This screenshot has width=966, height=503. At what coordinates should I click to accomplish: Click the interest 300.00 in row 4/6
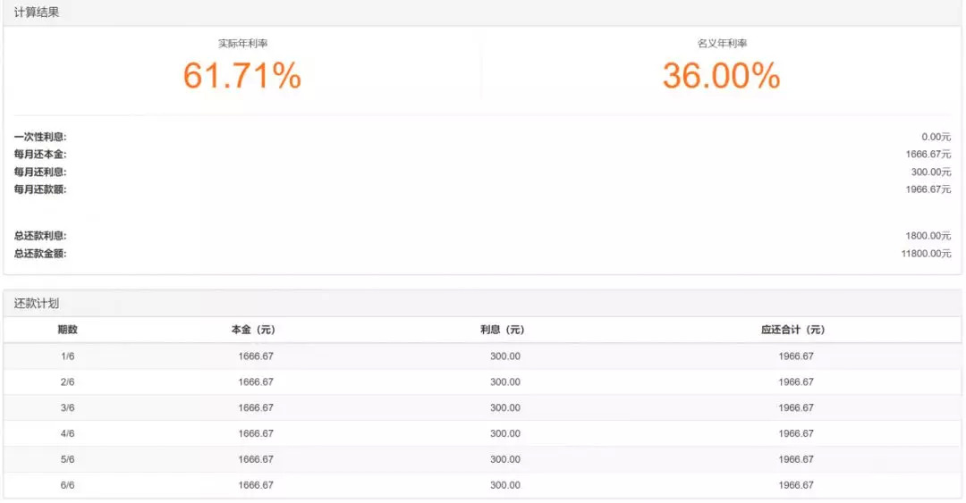click(505, 434)
